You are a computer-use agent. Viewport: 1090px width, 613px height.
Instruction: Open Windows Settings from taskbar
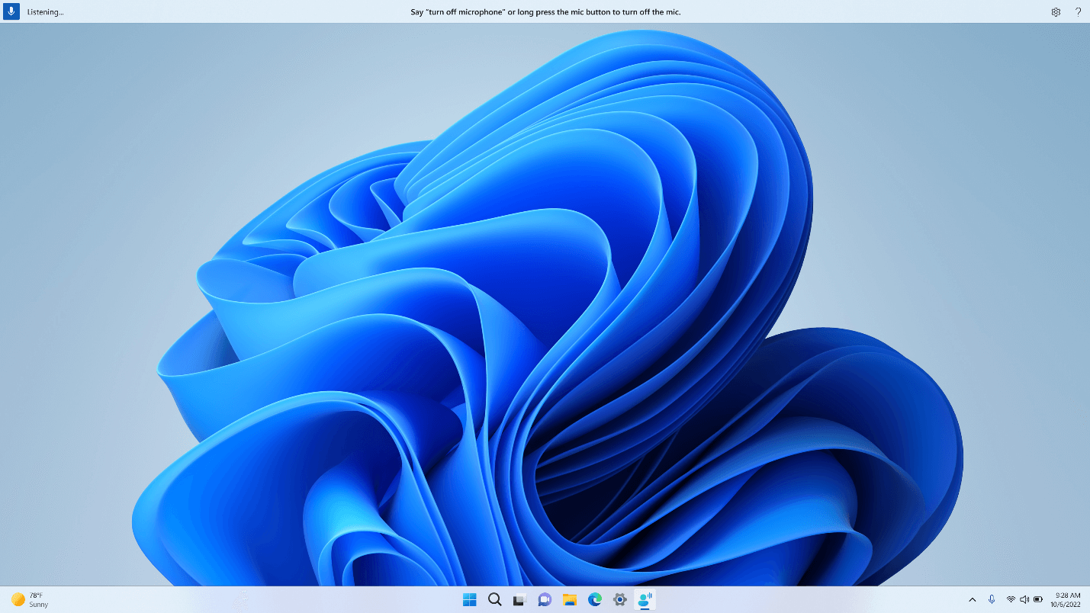pos(619,600)
